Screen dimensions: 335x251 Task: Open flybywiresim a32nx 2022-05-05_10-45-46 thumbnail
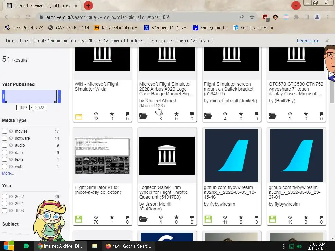(232, 156)
